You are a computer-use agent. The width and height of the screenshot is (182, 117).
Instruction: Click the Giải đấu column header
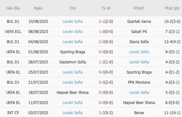click(13, 8)
